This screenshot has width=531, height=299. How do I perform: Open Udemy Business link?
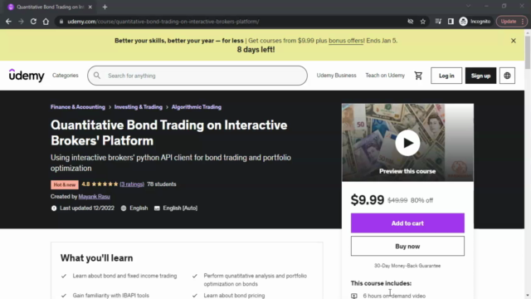tap(336, 76)
